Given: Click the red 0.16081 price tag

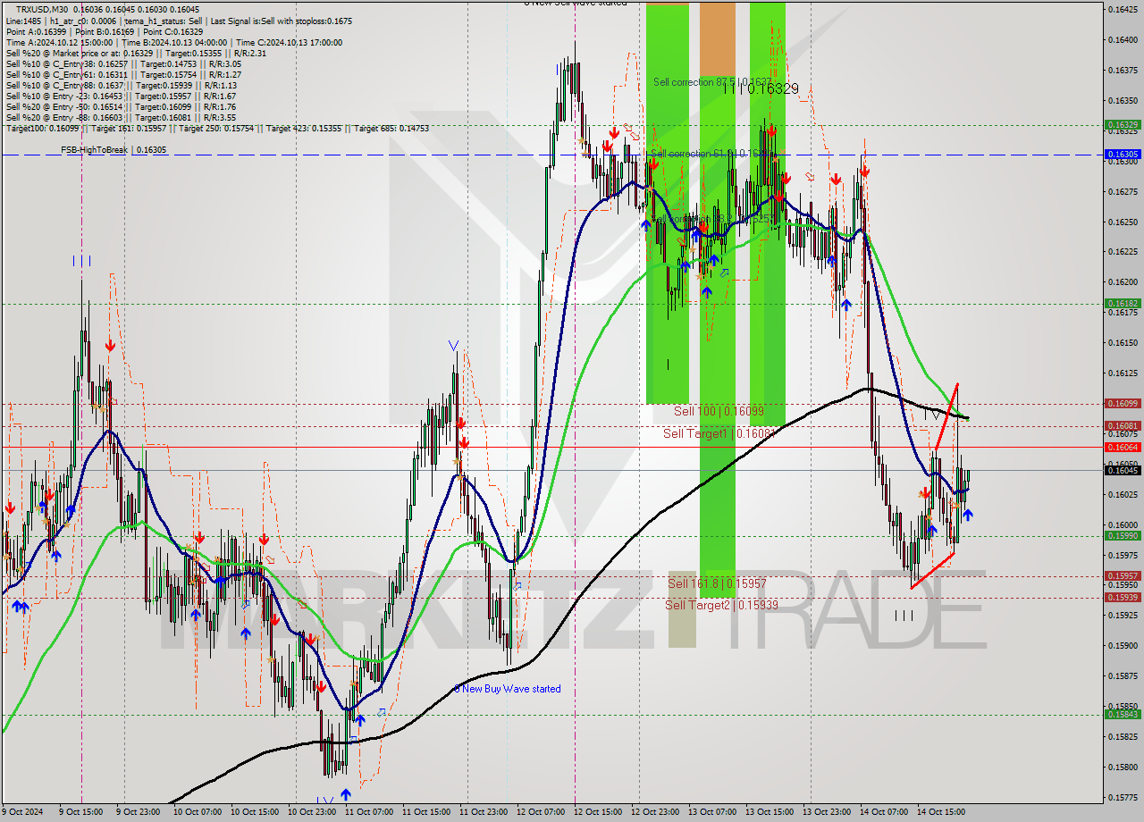Looking at the screenshot, I should (1123, 426).
